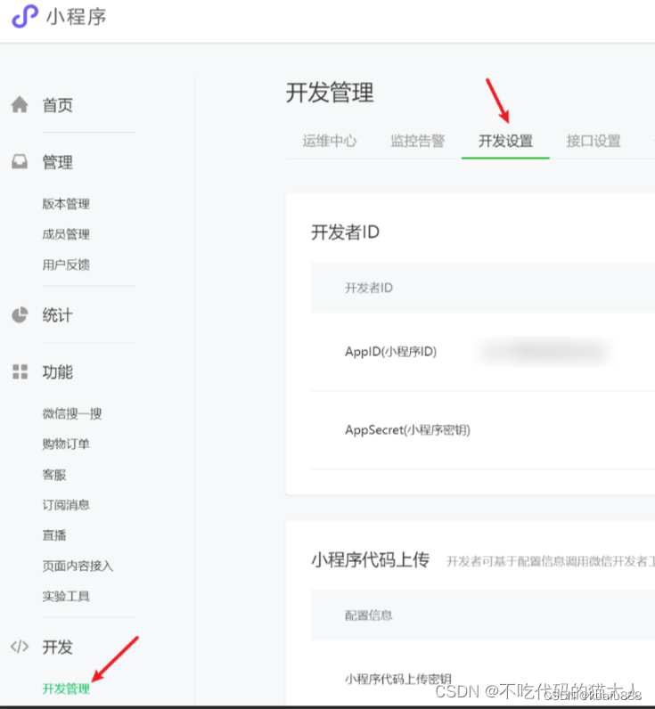Open 订阅消息 in the sidebar
This screenshot has height=709, width=655.
coord(66,505)
